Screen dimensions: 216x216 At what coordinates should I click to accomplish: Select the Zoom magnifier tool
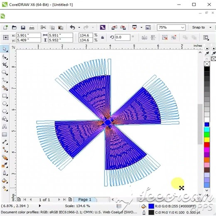pos(5,72)
